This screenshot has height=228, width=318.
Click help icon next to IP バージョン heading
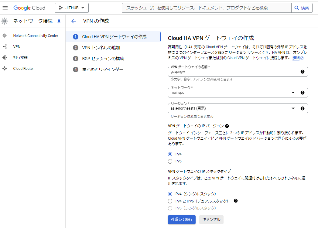[x=227, y=126]
